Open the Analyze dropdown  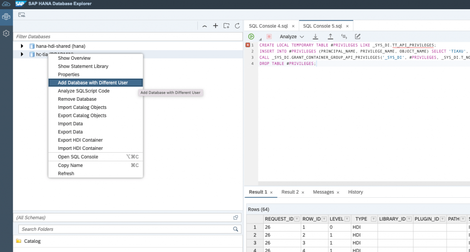pos(291,36)
